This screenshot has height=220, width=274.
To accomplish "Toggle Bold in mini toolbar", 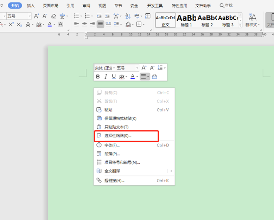I will coord(98,77).
